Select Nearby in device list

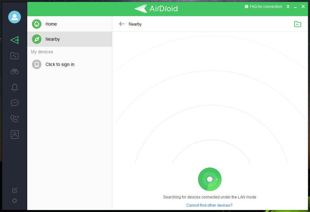coord(70,39)
